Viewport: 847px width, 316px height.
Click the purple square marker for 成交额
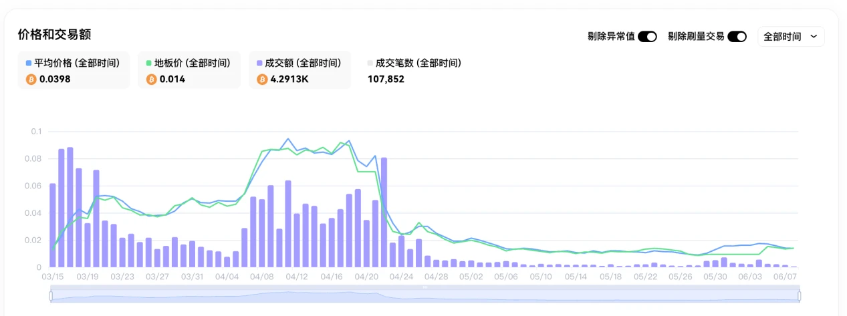point(260,63)
